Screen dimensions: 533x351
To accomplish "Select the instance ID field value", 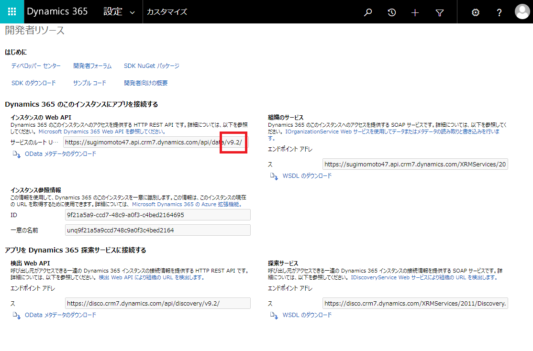I will click(158, 215).
